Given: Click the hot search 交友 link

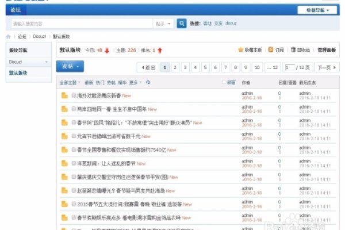Looking at the screenshot, I should pyautogui.click(x=218, y=24).
